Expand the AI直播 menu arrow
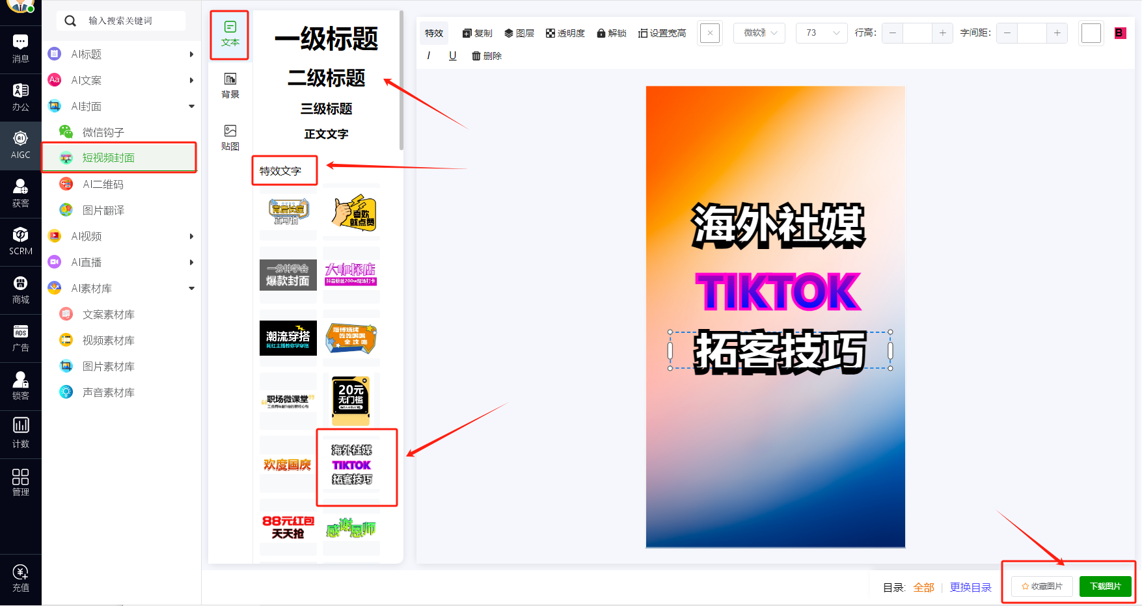This screenshot has height=606, width=1142. pos(191,262)
